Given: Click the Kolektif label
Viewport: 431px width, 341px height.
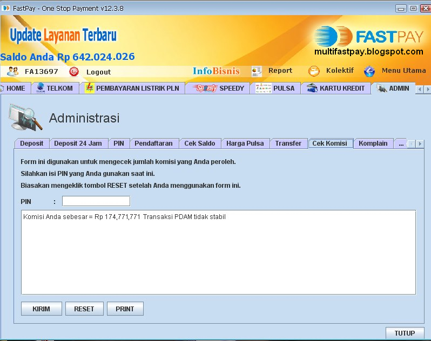Looking at the screenshot, I should (x=340, y=71).
